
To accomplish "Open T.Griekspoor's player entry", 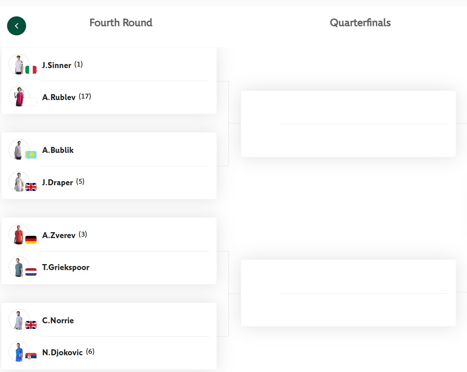I will pos(66,267).
